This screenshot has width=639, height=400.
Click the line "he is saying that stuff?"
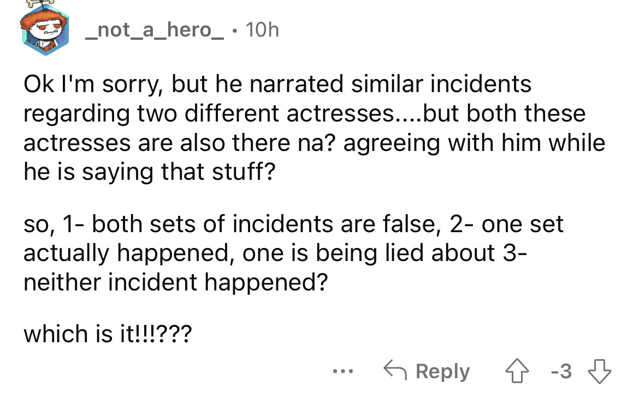(150, 172)
